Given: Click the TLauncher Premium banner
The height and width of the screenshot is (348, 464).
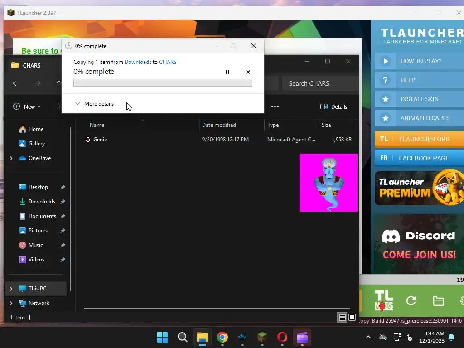Looking at the screenshot, I should coord(419,188).
